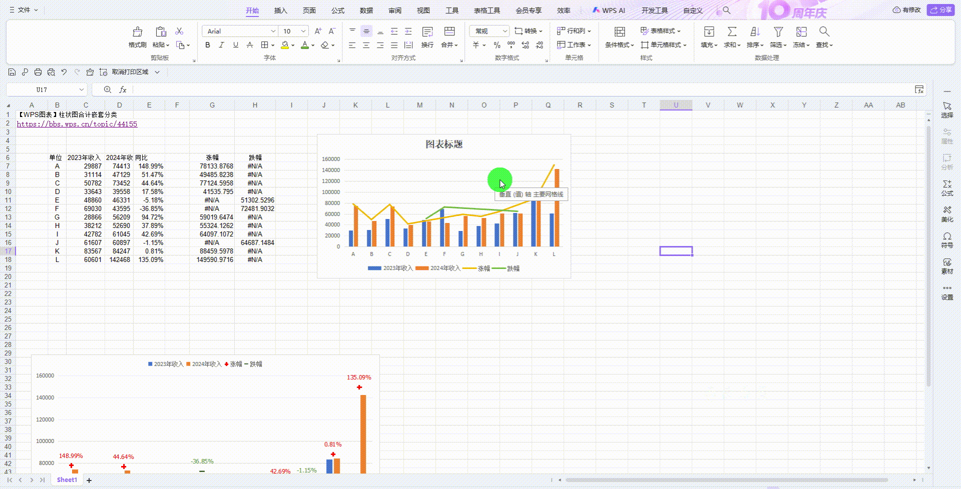The height and width of the screenshot is (489, 961).
Task: Open the Select (选择) sidebar tool
Action: [x=947, y=110]
